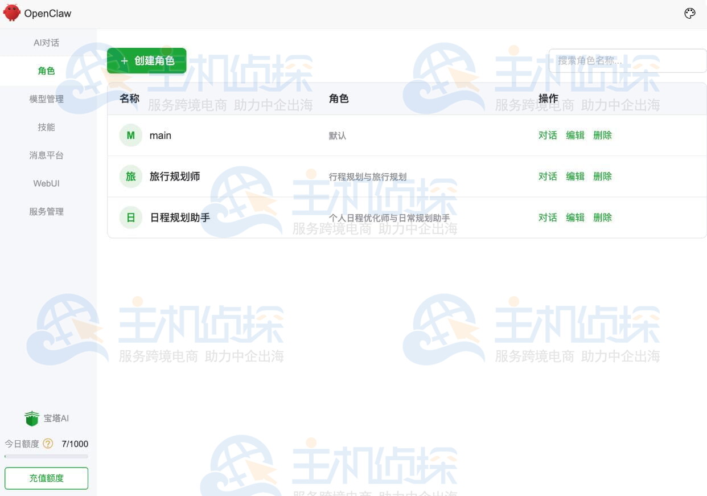Viewport: 707px width, 496px height.
Task: Switch to AI对话 in the sidebar
Action: pos(46,42)
